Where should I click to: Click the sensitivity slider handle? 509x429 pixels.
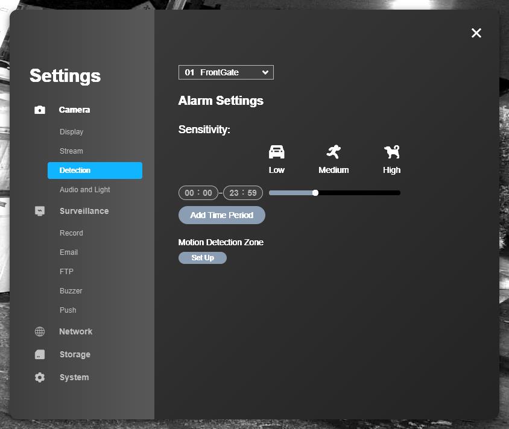[x=315, y=193]
